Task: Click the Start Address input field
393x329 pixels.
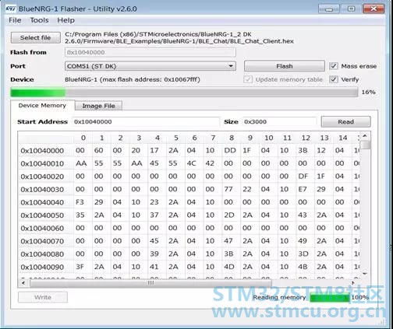Action: point(146,122)
